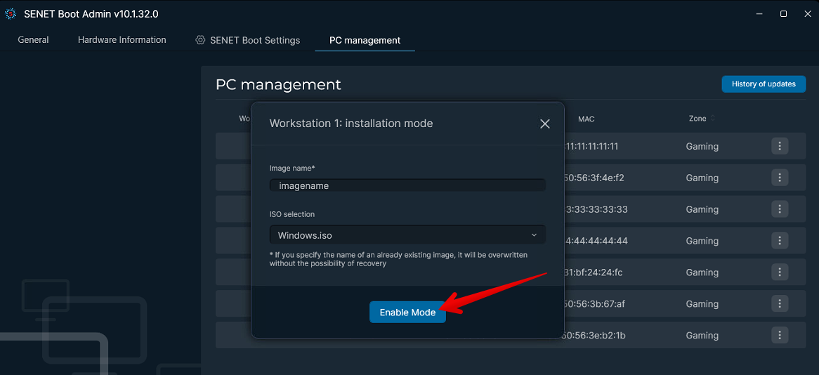The width and height of the screenshot is (819, 375).
Task: Select the PC management tab
Action: 365,40
